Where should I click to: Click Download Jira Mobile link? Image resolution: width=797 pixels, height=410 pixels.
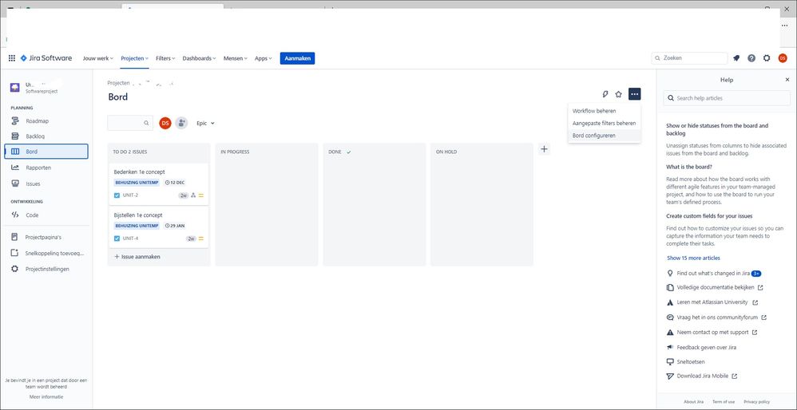pyautogui.click(x=702, y=376)
